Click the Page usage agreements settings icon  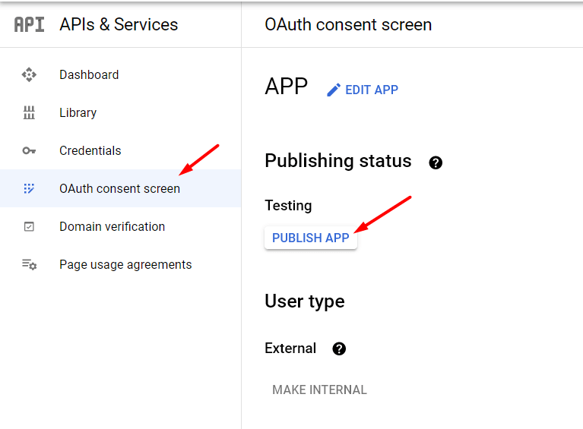tap(29, 264)
